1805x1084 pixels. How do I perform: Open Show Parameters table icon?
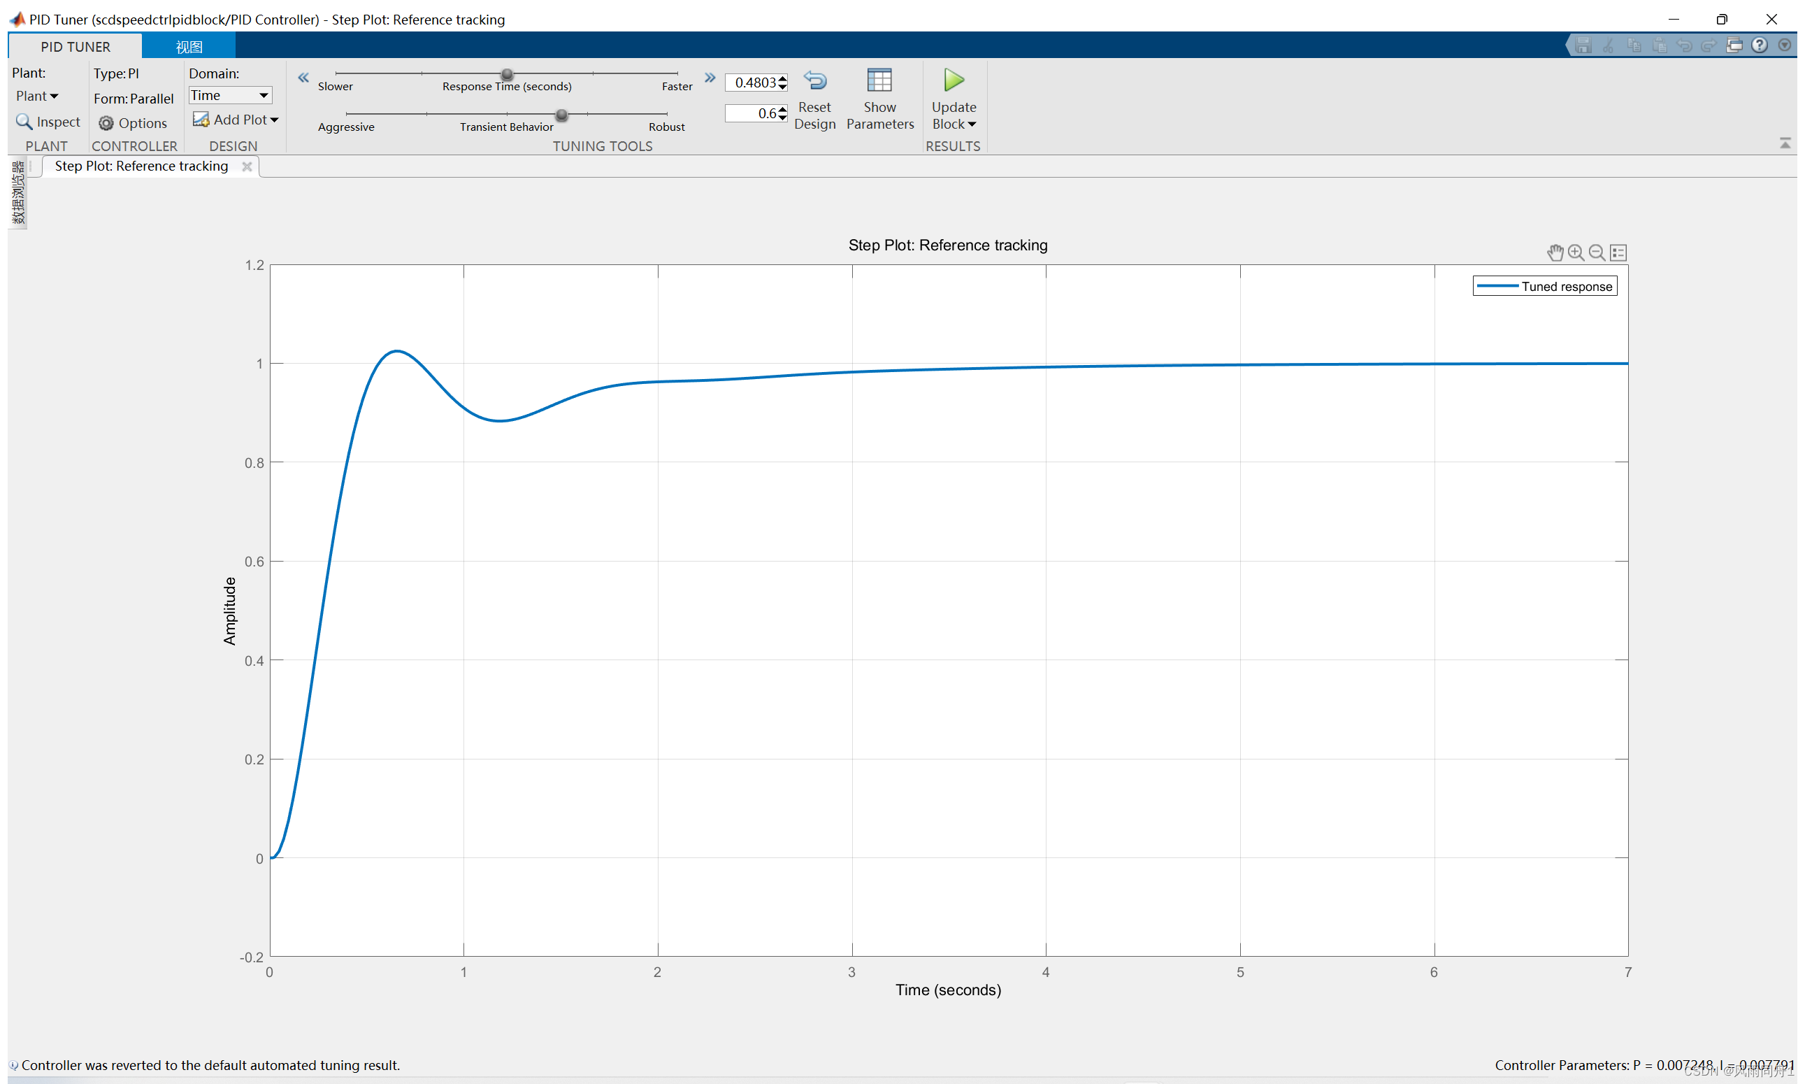tap(879, 80)
